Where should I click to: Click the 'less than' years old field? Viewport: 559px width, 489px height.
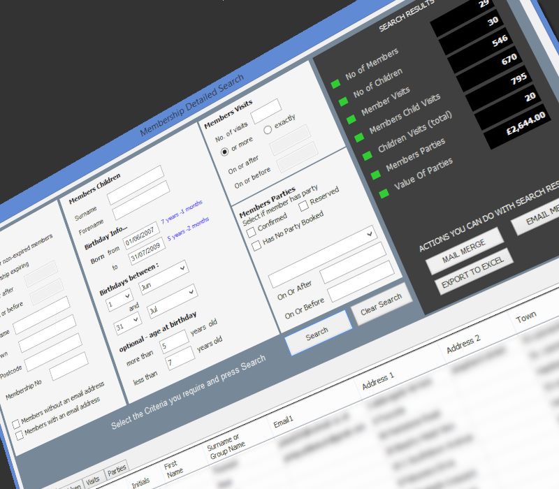(x=180, y=358)
